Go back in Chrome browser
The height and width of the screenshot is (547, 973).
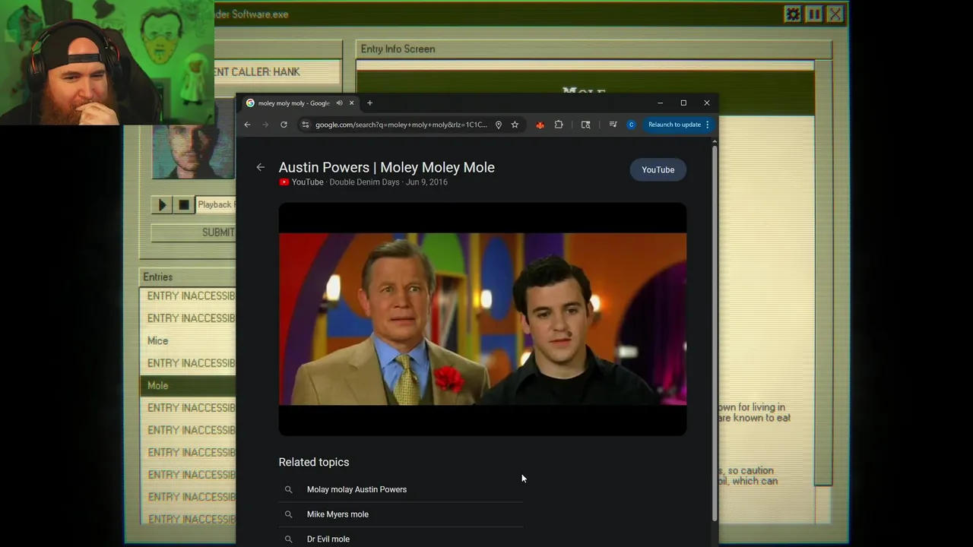pyautogui.click(x=247, y=125)
